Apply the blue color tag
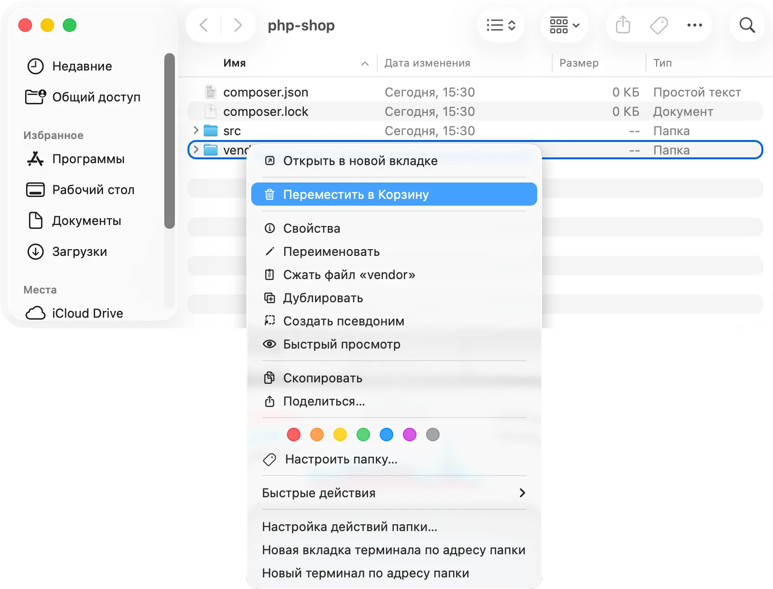The height and width of the screenshot is (589, 773). [386, 435]
